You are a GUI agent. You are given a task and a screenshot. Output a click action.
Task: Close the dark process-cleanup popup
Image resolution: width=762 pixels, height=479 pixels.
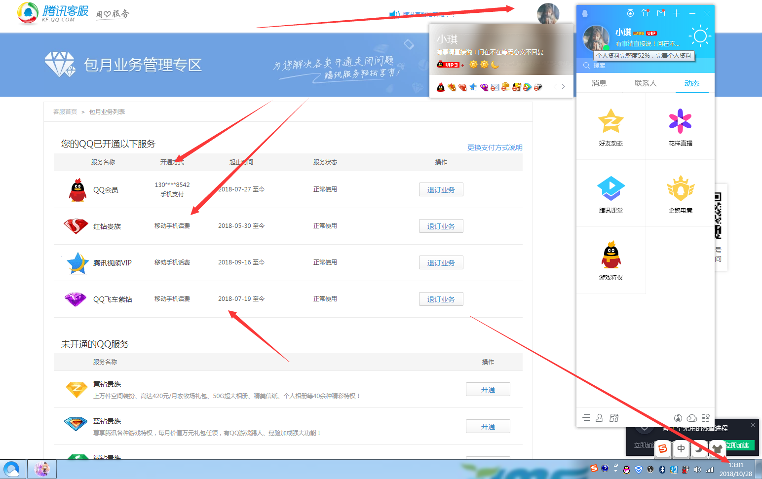point(753,425)
